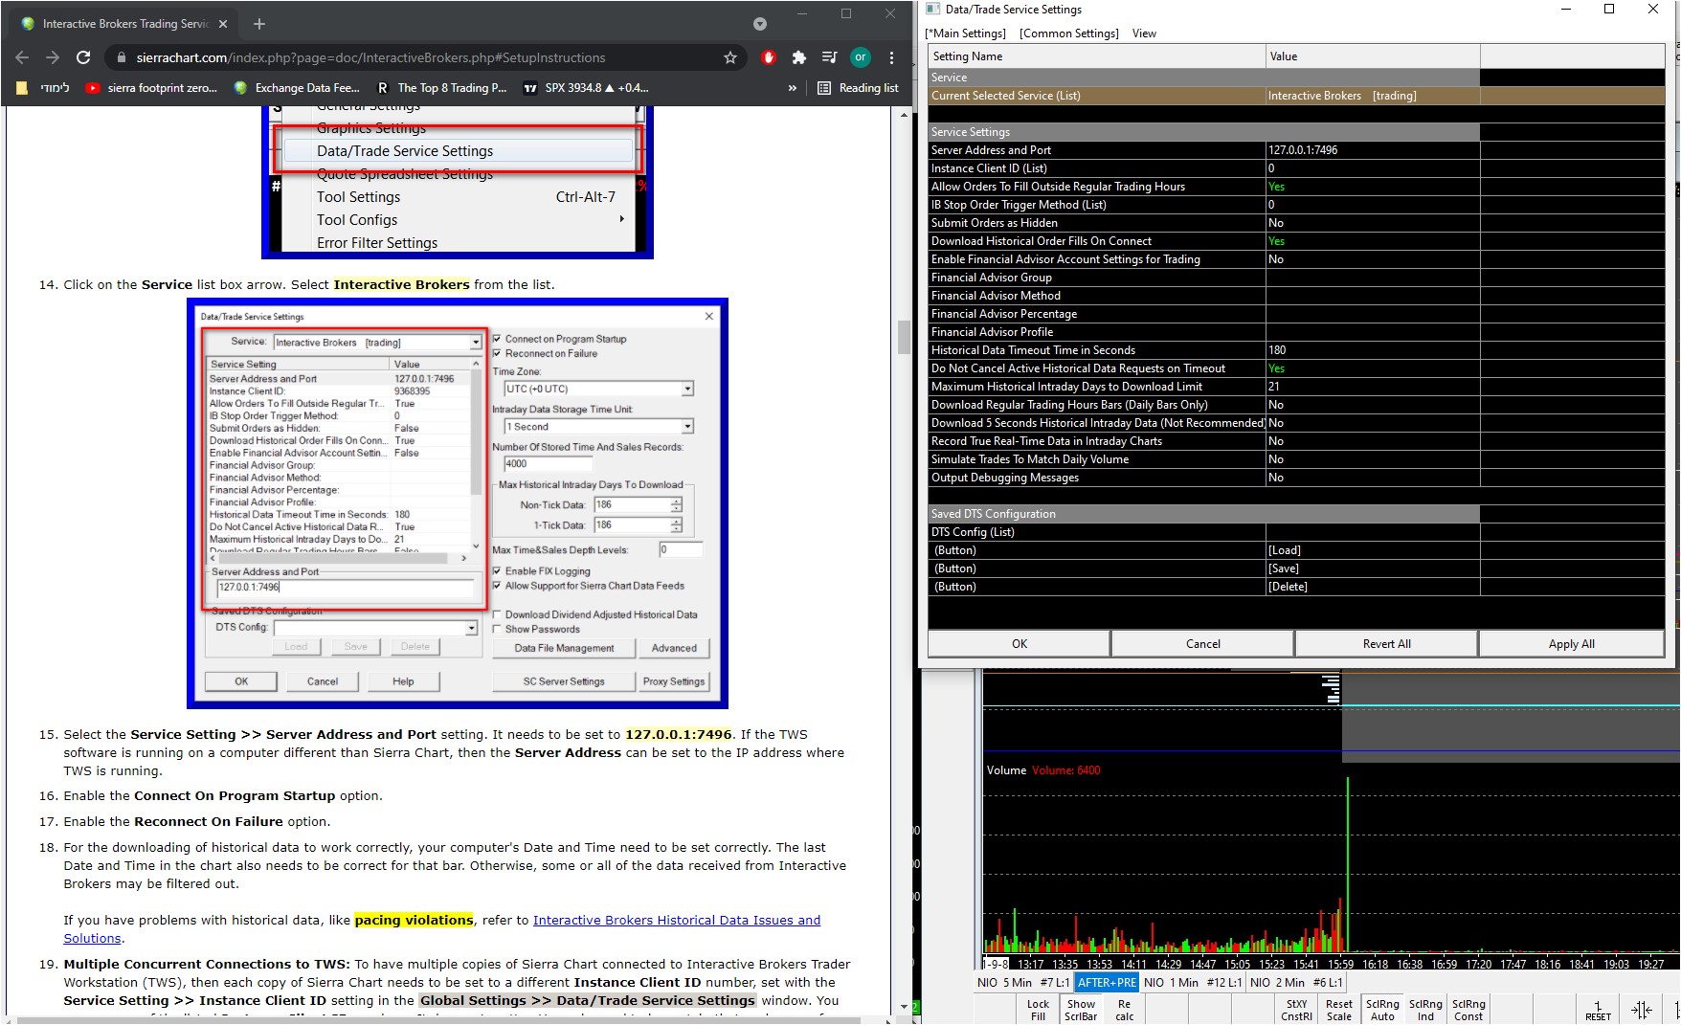Expand the hidden bookmarks overflow chevron

click(x=792, y=88)
